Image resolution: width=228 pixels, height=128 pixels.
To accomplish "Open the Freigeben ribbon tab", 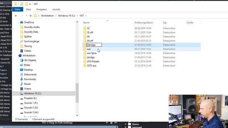I will point(42,9).
